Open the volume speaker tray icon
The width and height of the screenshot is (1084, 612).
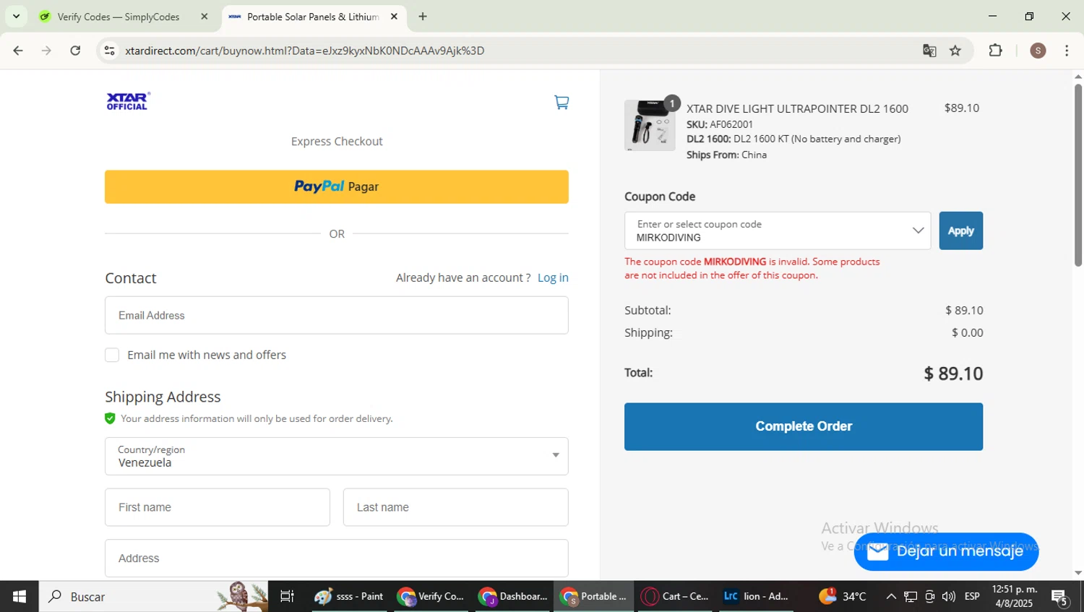tap(949, 596)
